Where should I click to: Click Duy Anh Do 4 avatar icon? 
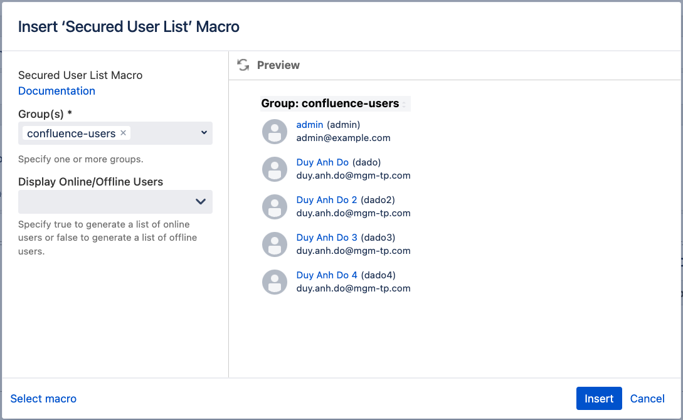(x=274, y=282)
